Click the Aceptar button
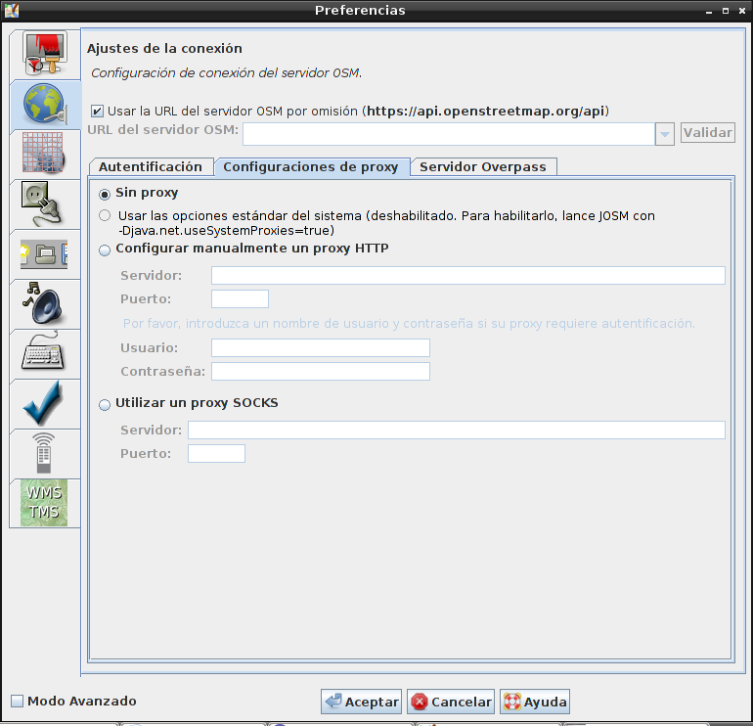The image size is (753, 726). coord(361,702)
